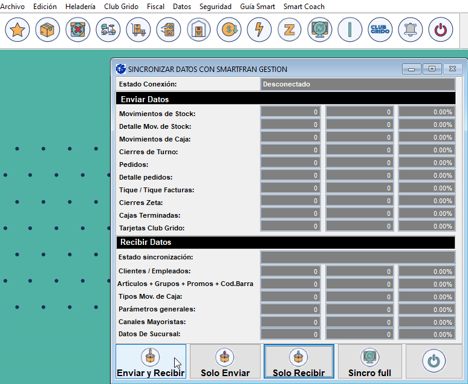Click the green vertical bar icon

click(350, 30)
